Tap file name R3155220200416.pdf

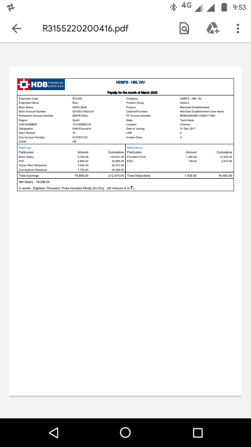pyautogui.click(x=85, y=28)
